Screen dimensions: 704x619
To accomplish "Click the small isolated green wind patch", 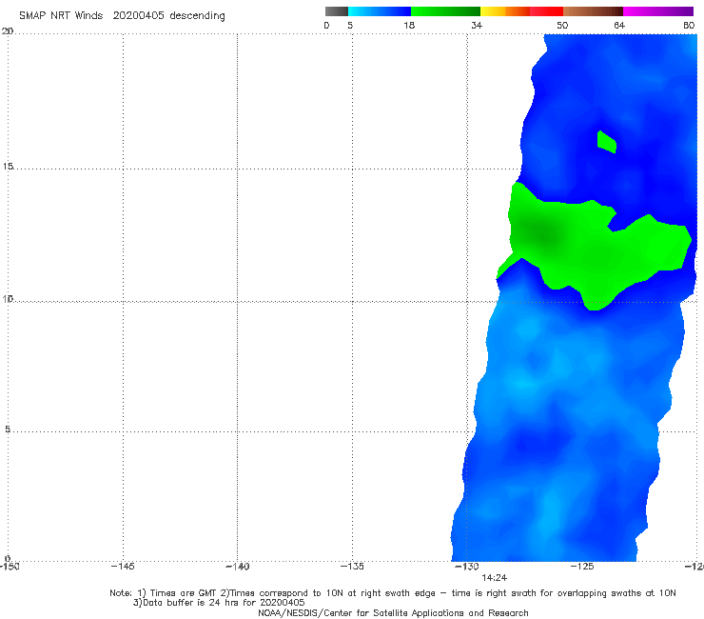I will (607, 142).
